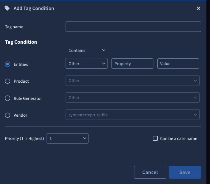
Task: Choose the Rule Generator radio option
Action: (8, 98)
